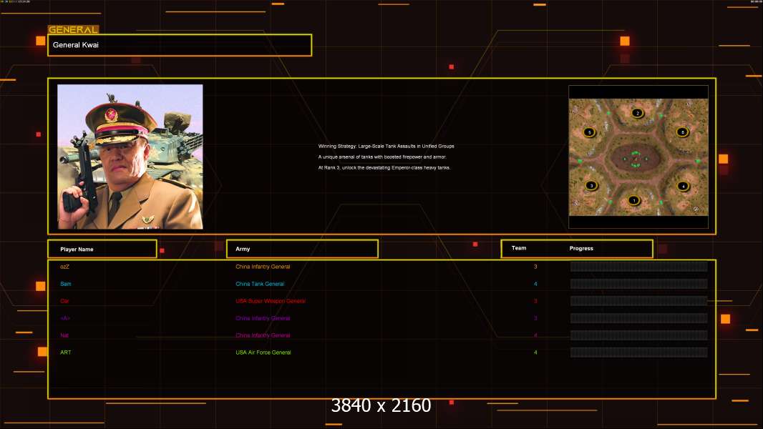Viewport: 763px width, 429px height.
Task: Click General Kwai's portrait image
Action: coord(130,157)
